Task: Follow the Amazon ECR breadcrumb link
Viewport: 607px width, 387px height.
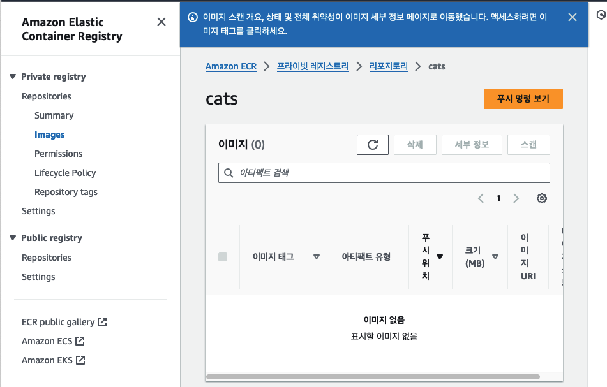Action: pyautogui.click(x=230, y=66)
